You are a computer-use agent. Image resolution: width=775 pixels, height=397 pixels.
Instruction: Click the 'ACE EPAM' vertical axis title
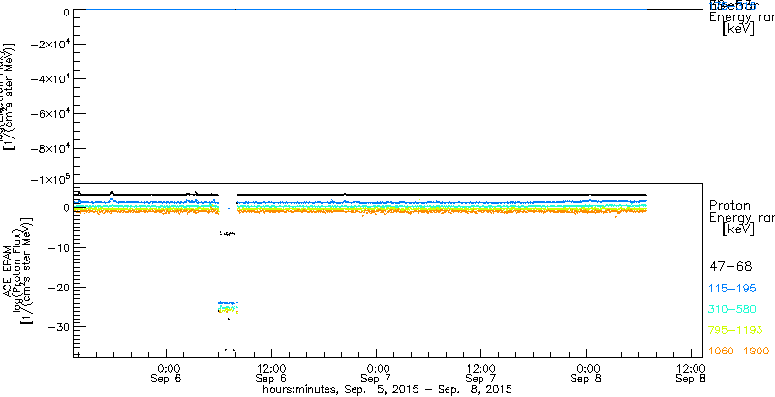[9, 269]
